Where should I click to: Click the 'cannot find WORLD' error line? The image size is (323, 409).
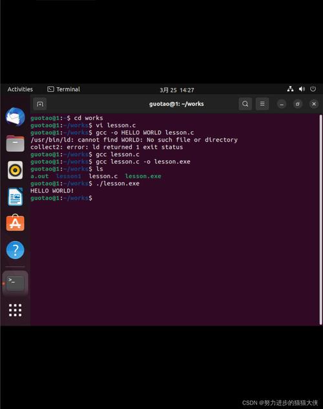click(134, 140)
